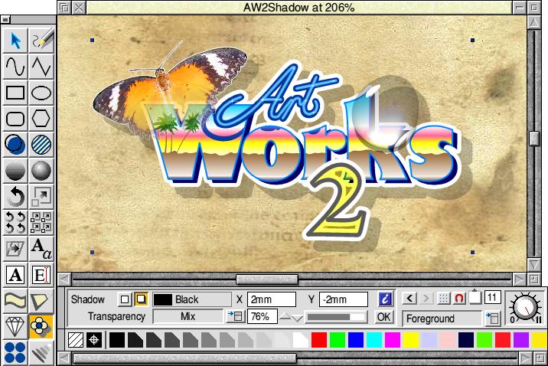548x366 pixels.
Task: Click the OK button
Action: pos(384,316)
